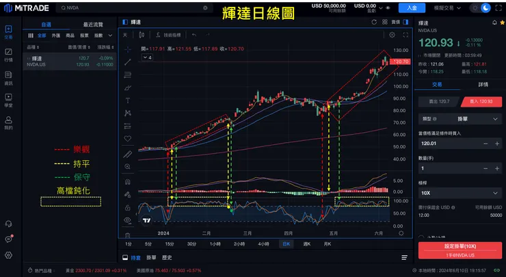This screenshot has height=277, width=506.
Task: Open the 學堂 academy section
Action: click(x=9, y=101)
